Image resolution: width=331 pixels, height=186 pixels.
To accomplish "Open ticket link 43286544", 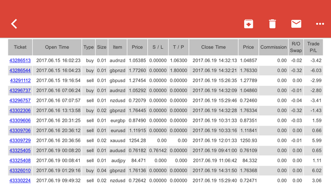I will tap(20, 70).
